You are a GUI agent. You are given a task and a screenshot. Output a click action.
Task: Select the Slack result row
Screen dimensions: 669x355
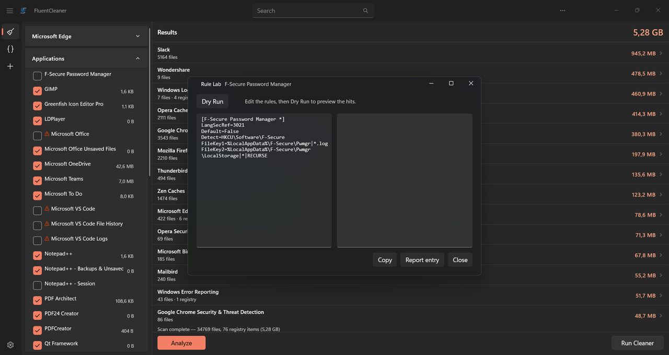[x=410, y=53]
